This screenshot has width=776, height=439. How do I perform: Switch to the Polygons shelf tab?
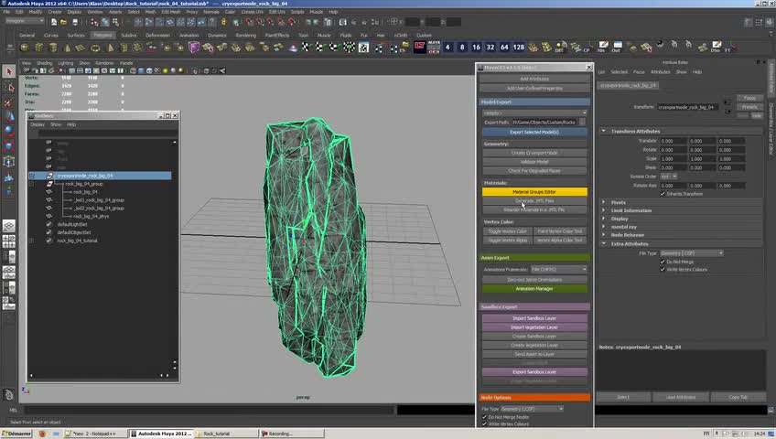(x=102, y=35)
